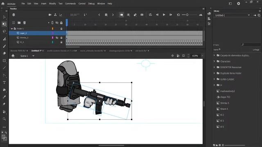Unlock the Shimka_5 layer
The width and height of the screenshot is (262, 147).
click(61, 38)
